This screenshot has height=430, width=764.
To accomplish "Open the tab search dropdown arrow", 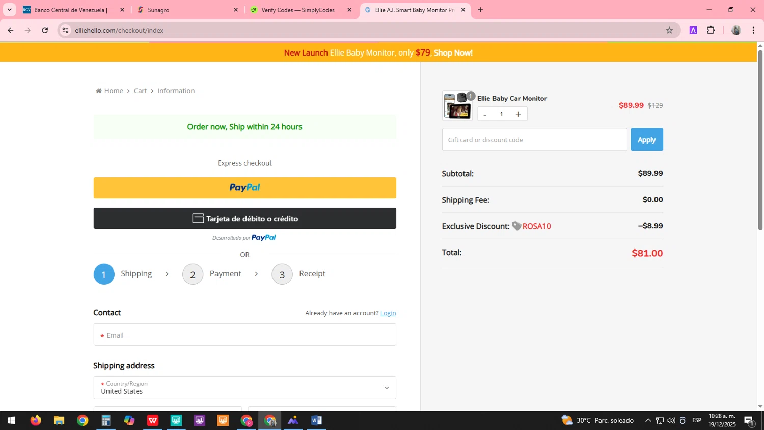I will click(x=9, y=10).
